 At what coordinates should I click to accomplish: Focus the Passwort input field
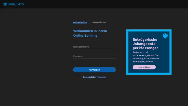click(94, 56)
